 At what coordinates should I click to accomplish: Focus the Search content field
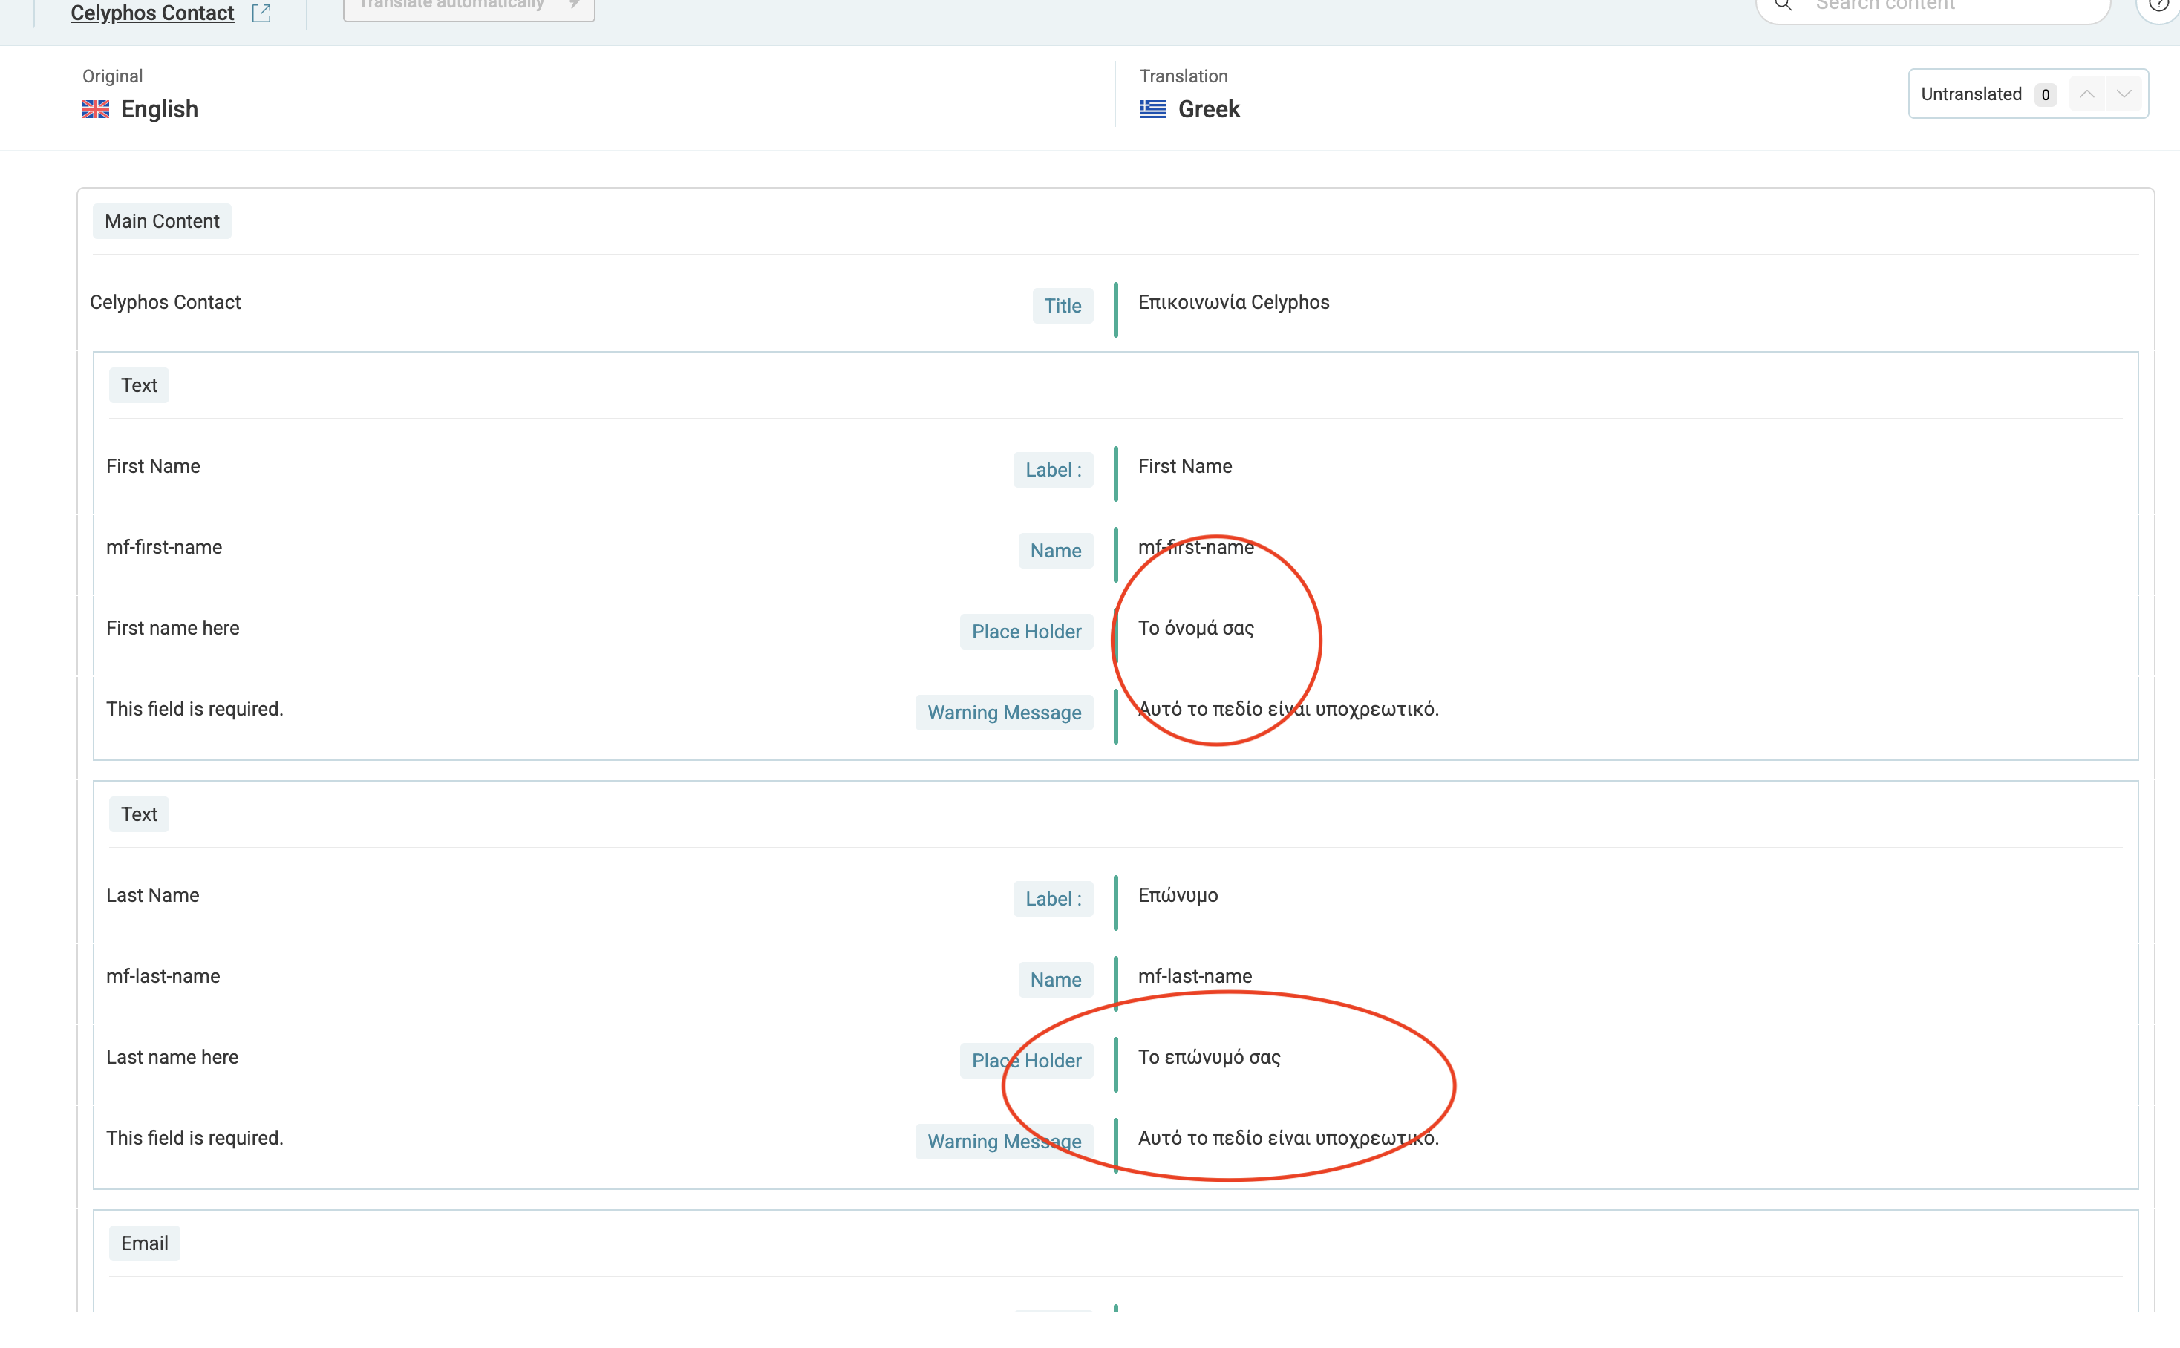click(x=1944, y=5)
